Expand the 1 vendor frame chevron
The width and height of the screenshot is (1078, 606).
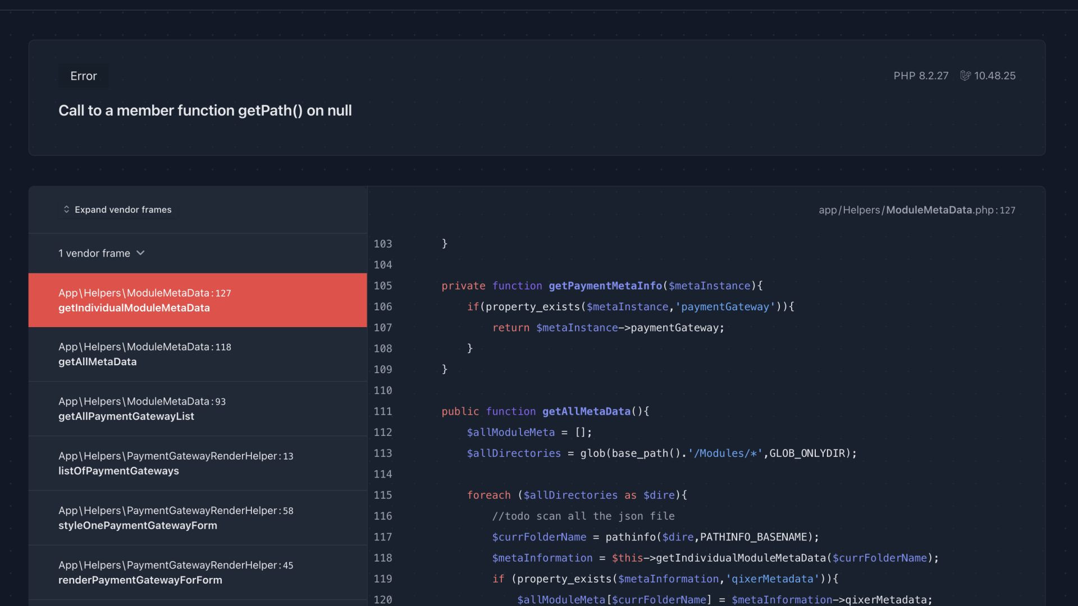pyautogui.click(x=140, y=253)
